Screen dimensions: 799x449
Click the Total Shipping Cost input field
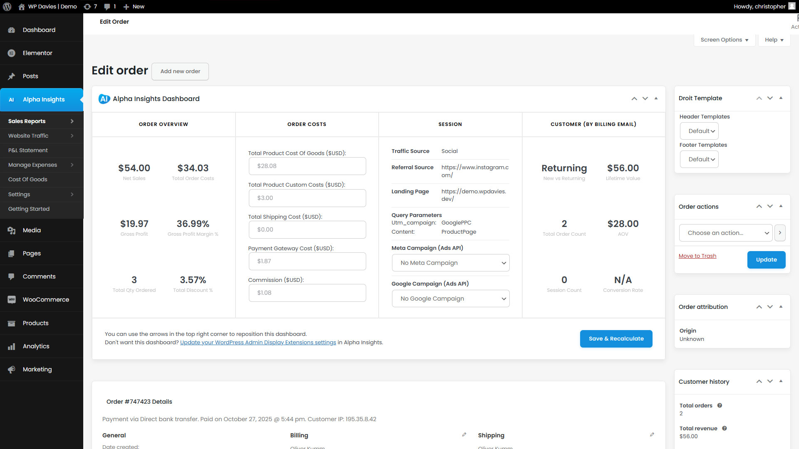pyautogui.click(x=307, y=229)
